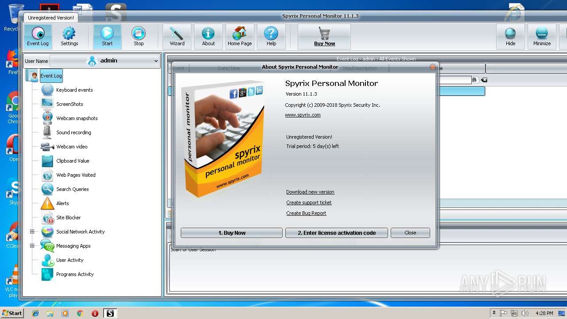This screenshot has width=567, height=319.
Task: Open Clipboard Value in the sidebar
Action: pyautogui.click(x=73, y=161)
